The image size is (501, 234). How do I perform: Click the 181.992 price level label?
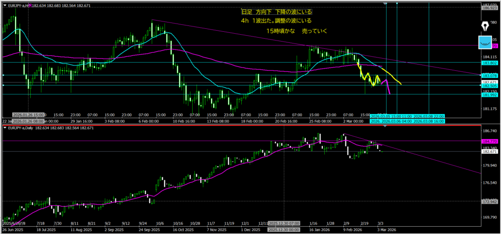point(490,95)
